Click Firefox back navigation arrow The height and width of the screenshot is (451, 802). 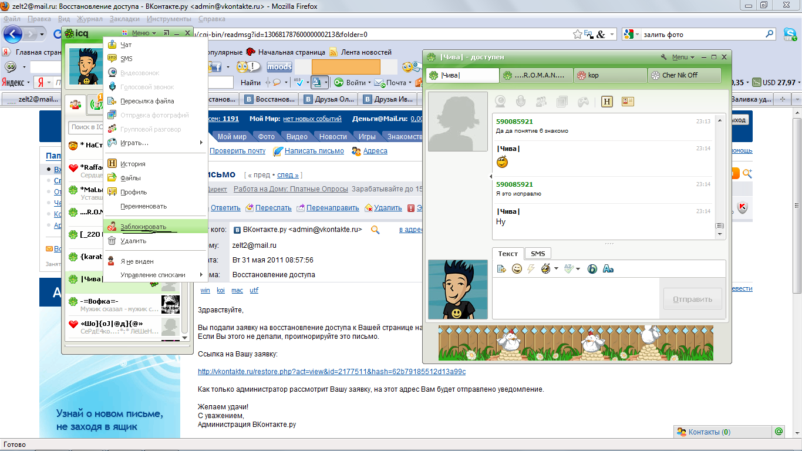13,34
